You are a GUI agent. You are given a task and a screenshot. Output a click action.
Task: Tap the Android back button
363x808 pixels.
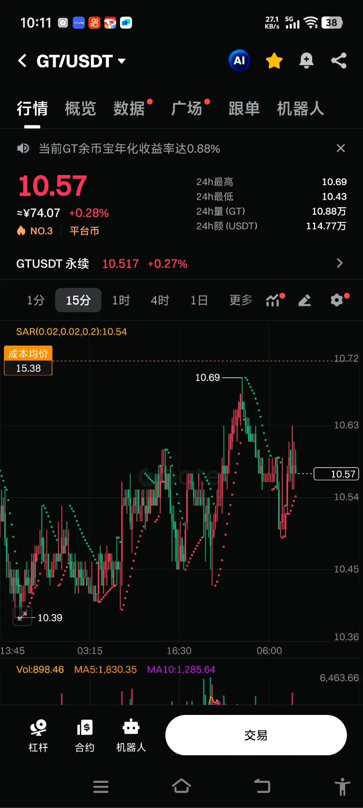[x=262, y=786]
